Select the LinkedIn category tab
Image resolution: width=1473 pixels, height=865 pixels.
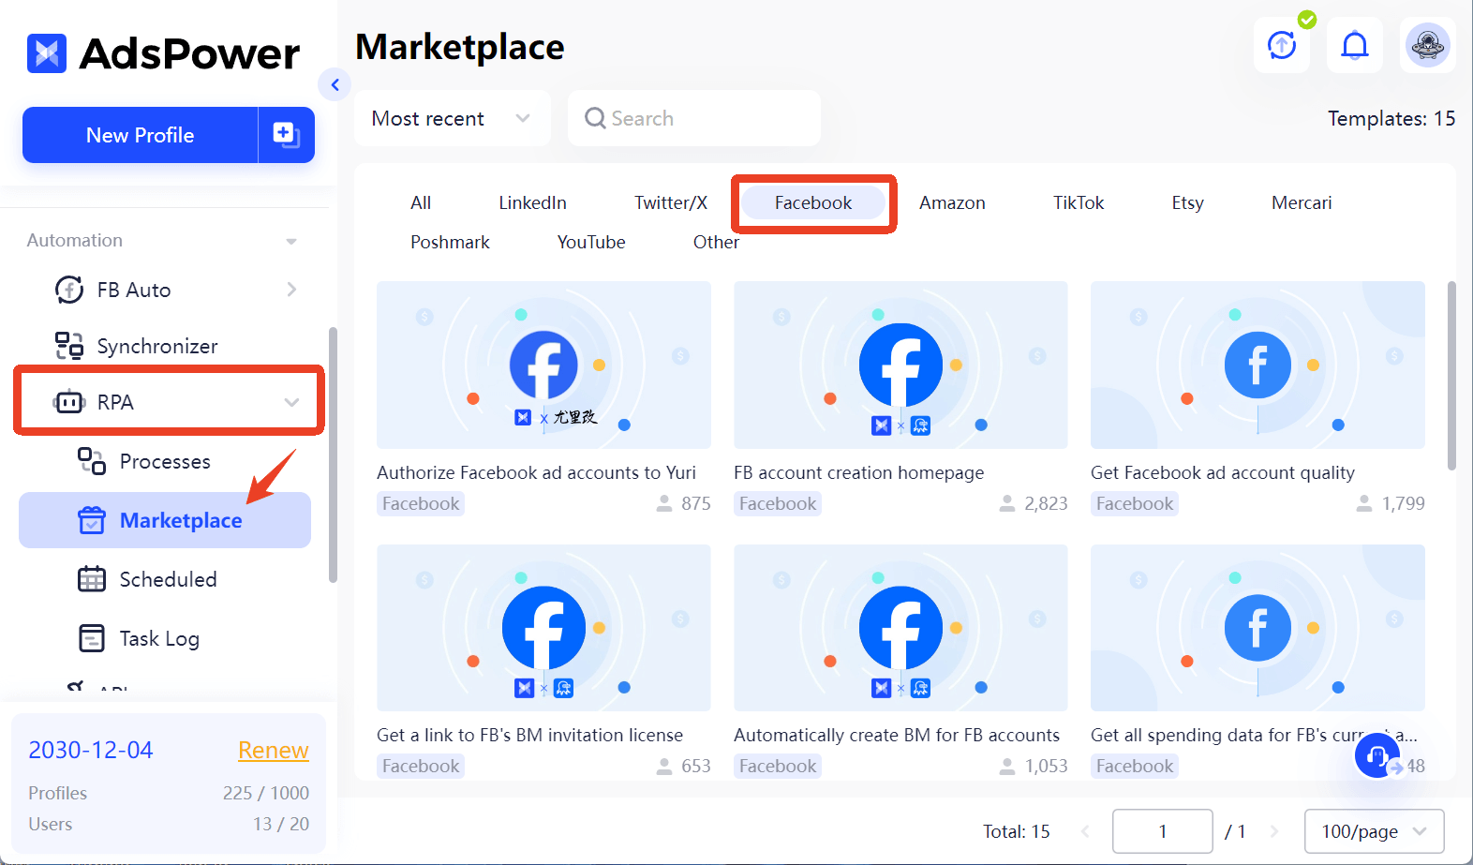(x=532, y=202)
